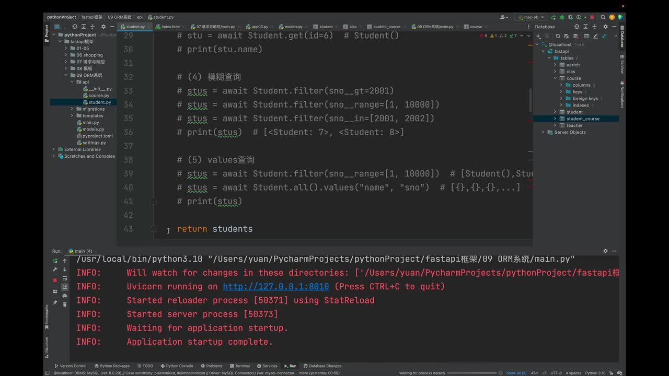Start debugging with the bug icon
Screen dimensions: 669x376
click(561, 17)
